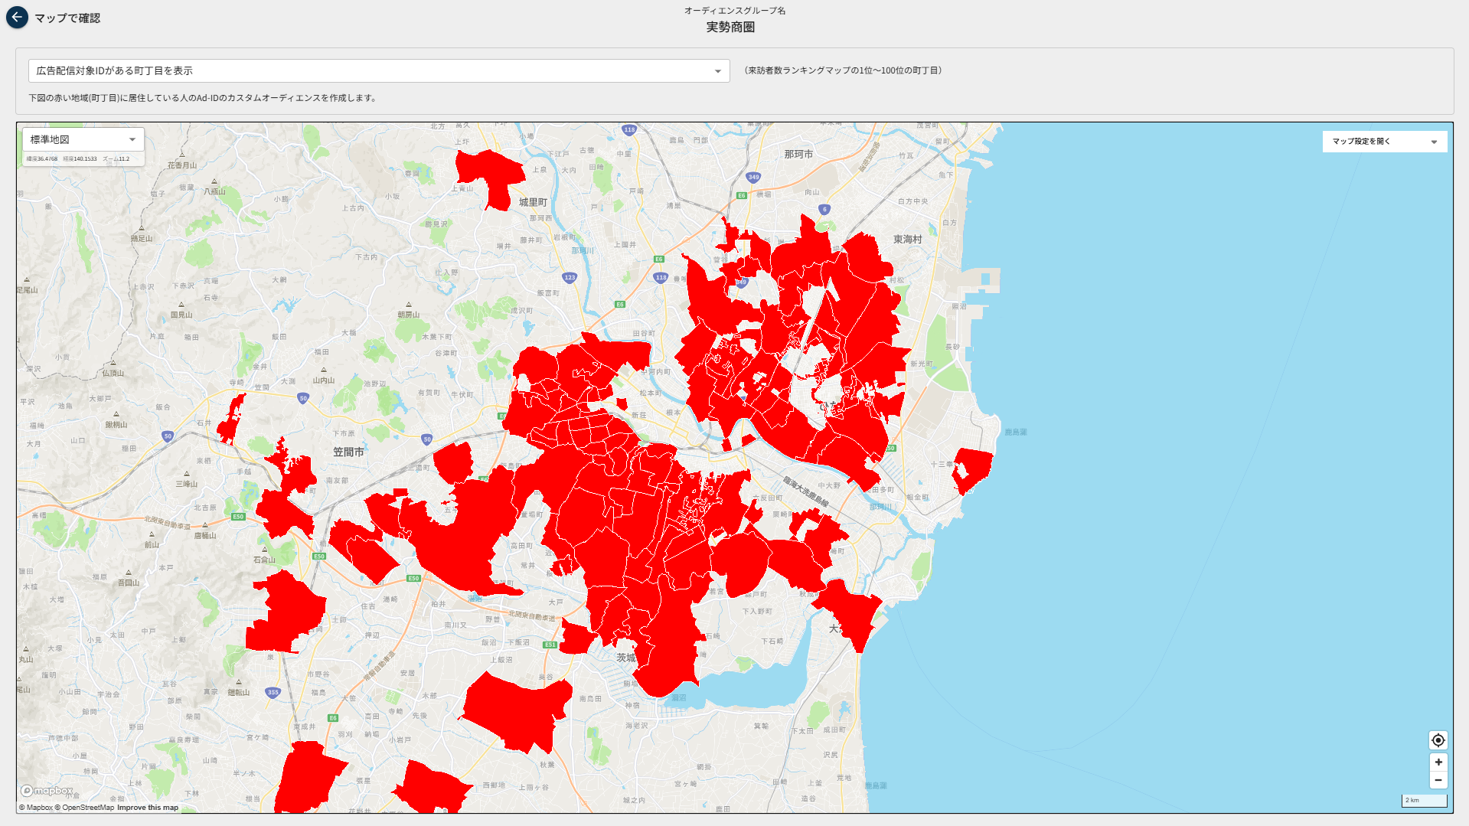Click the route 349 highway shield
1469x826 pixels.
pos(753,177)
